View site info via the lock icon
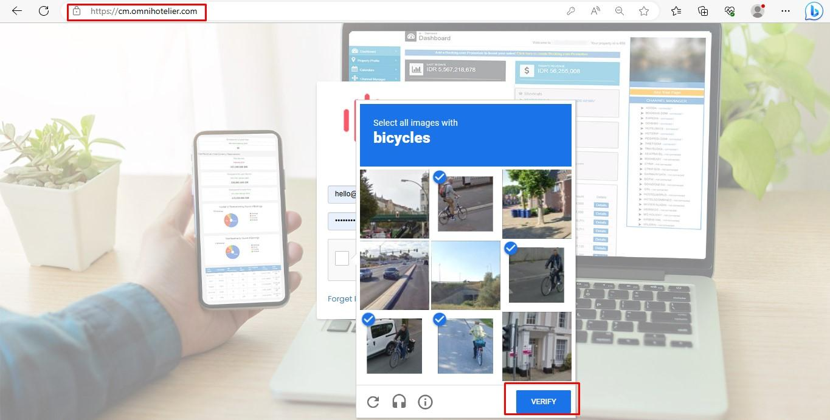830x420 pixels. 77,11
